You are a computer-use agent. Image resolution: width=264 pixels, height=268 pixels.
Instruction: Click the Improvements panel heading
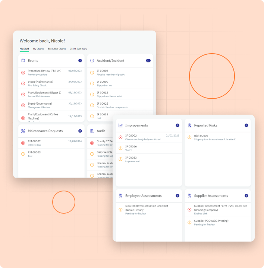point(136,125)
